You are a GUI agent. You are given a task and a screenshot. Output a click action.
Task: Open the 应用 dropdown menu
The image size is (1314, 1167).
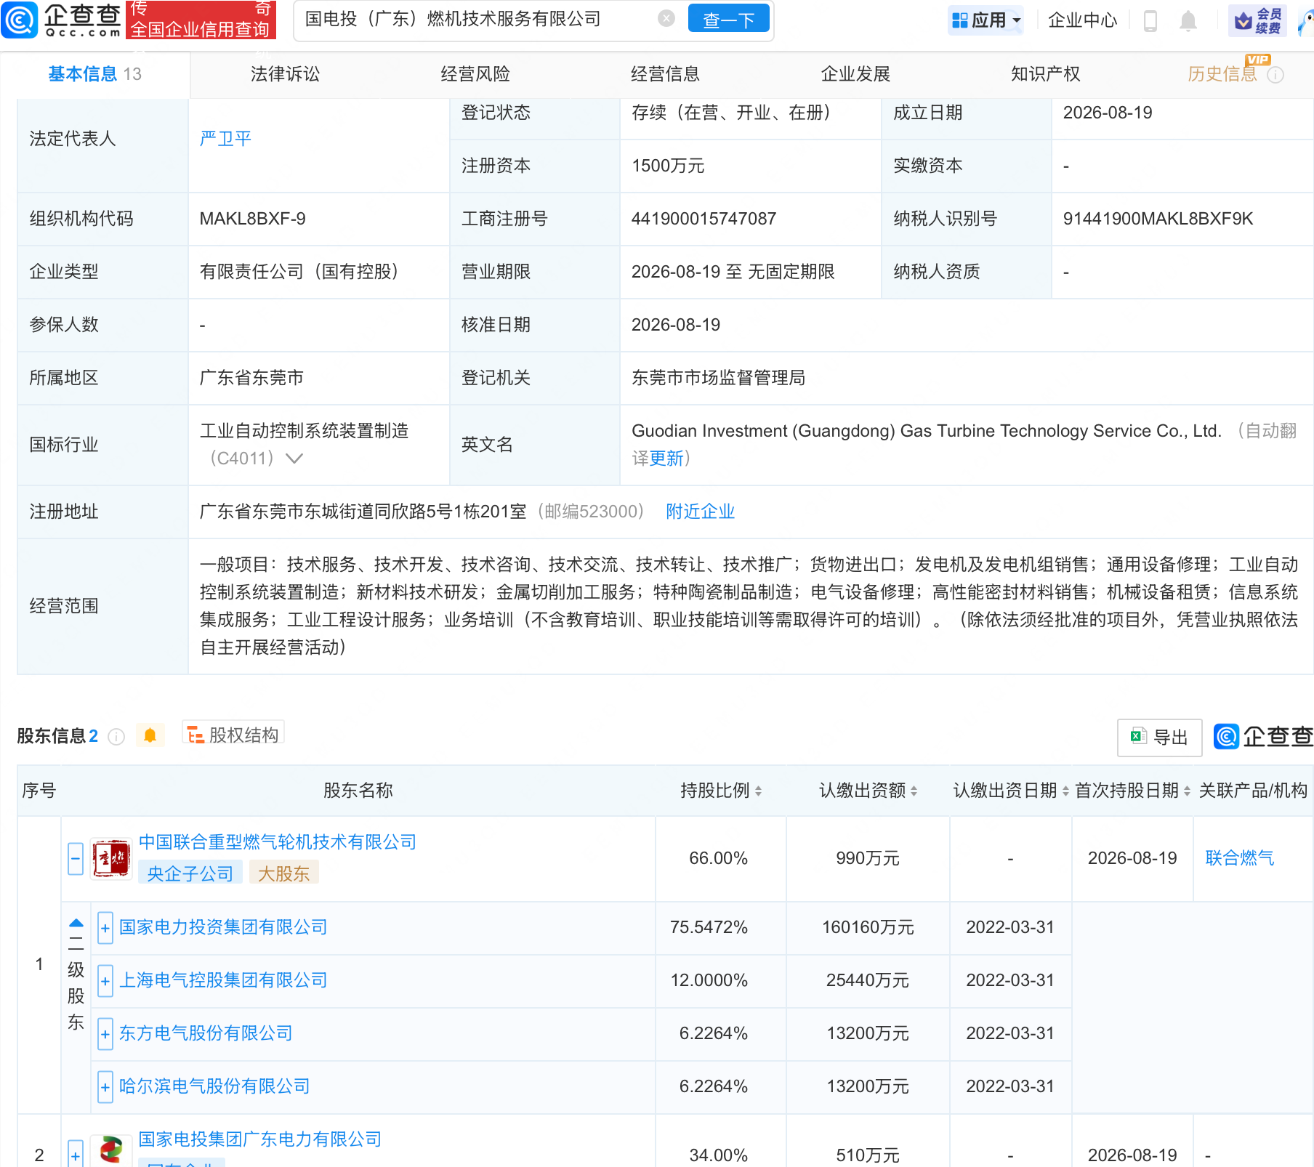(x=986, y=20)
